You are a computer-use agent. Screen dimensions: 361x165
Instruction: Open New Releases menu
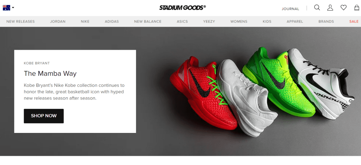20,22
